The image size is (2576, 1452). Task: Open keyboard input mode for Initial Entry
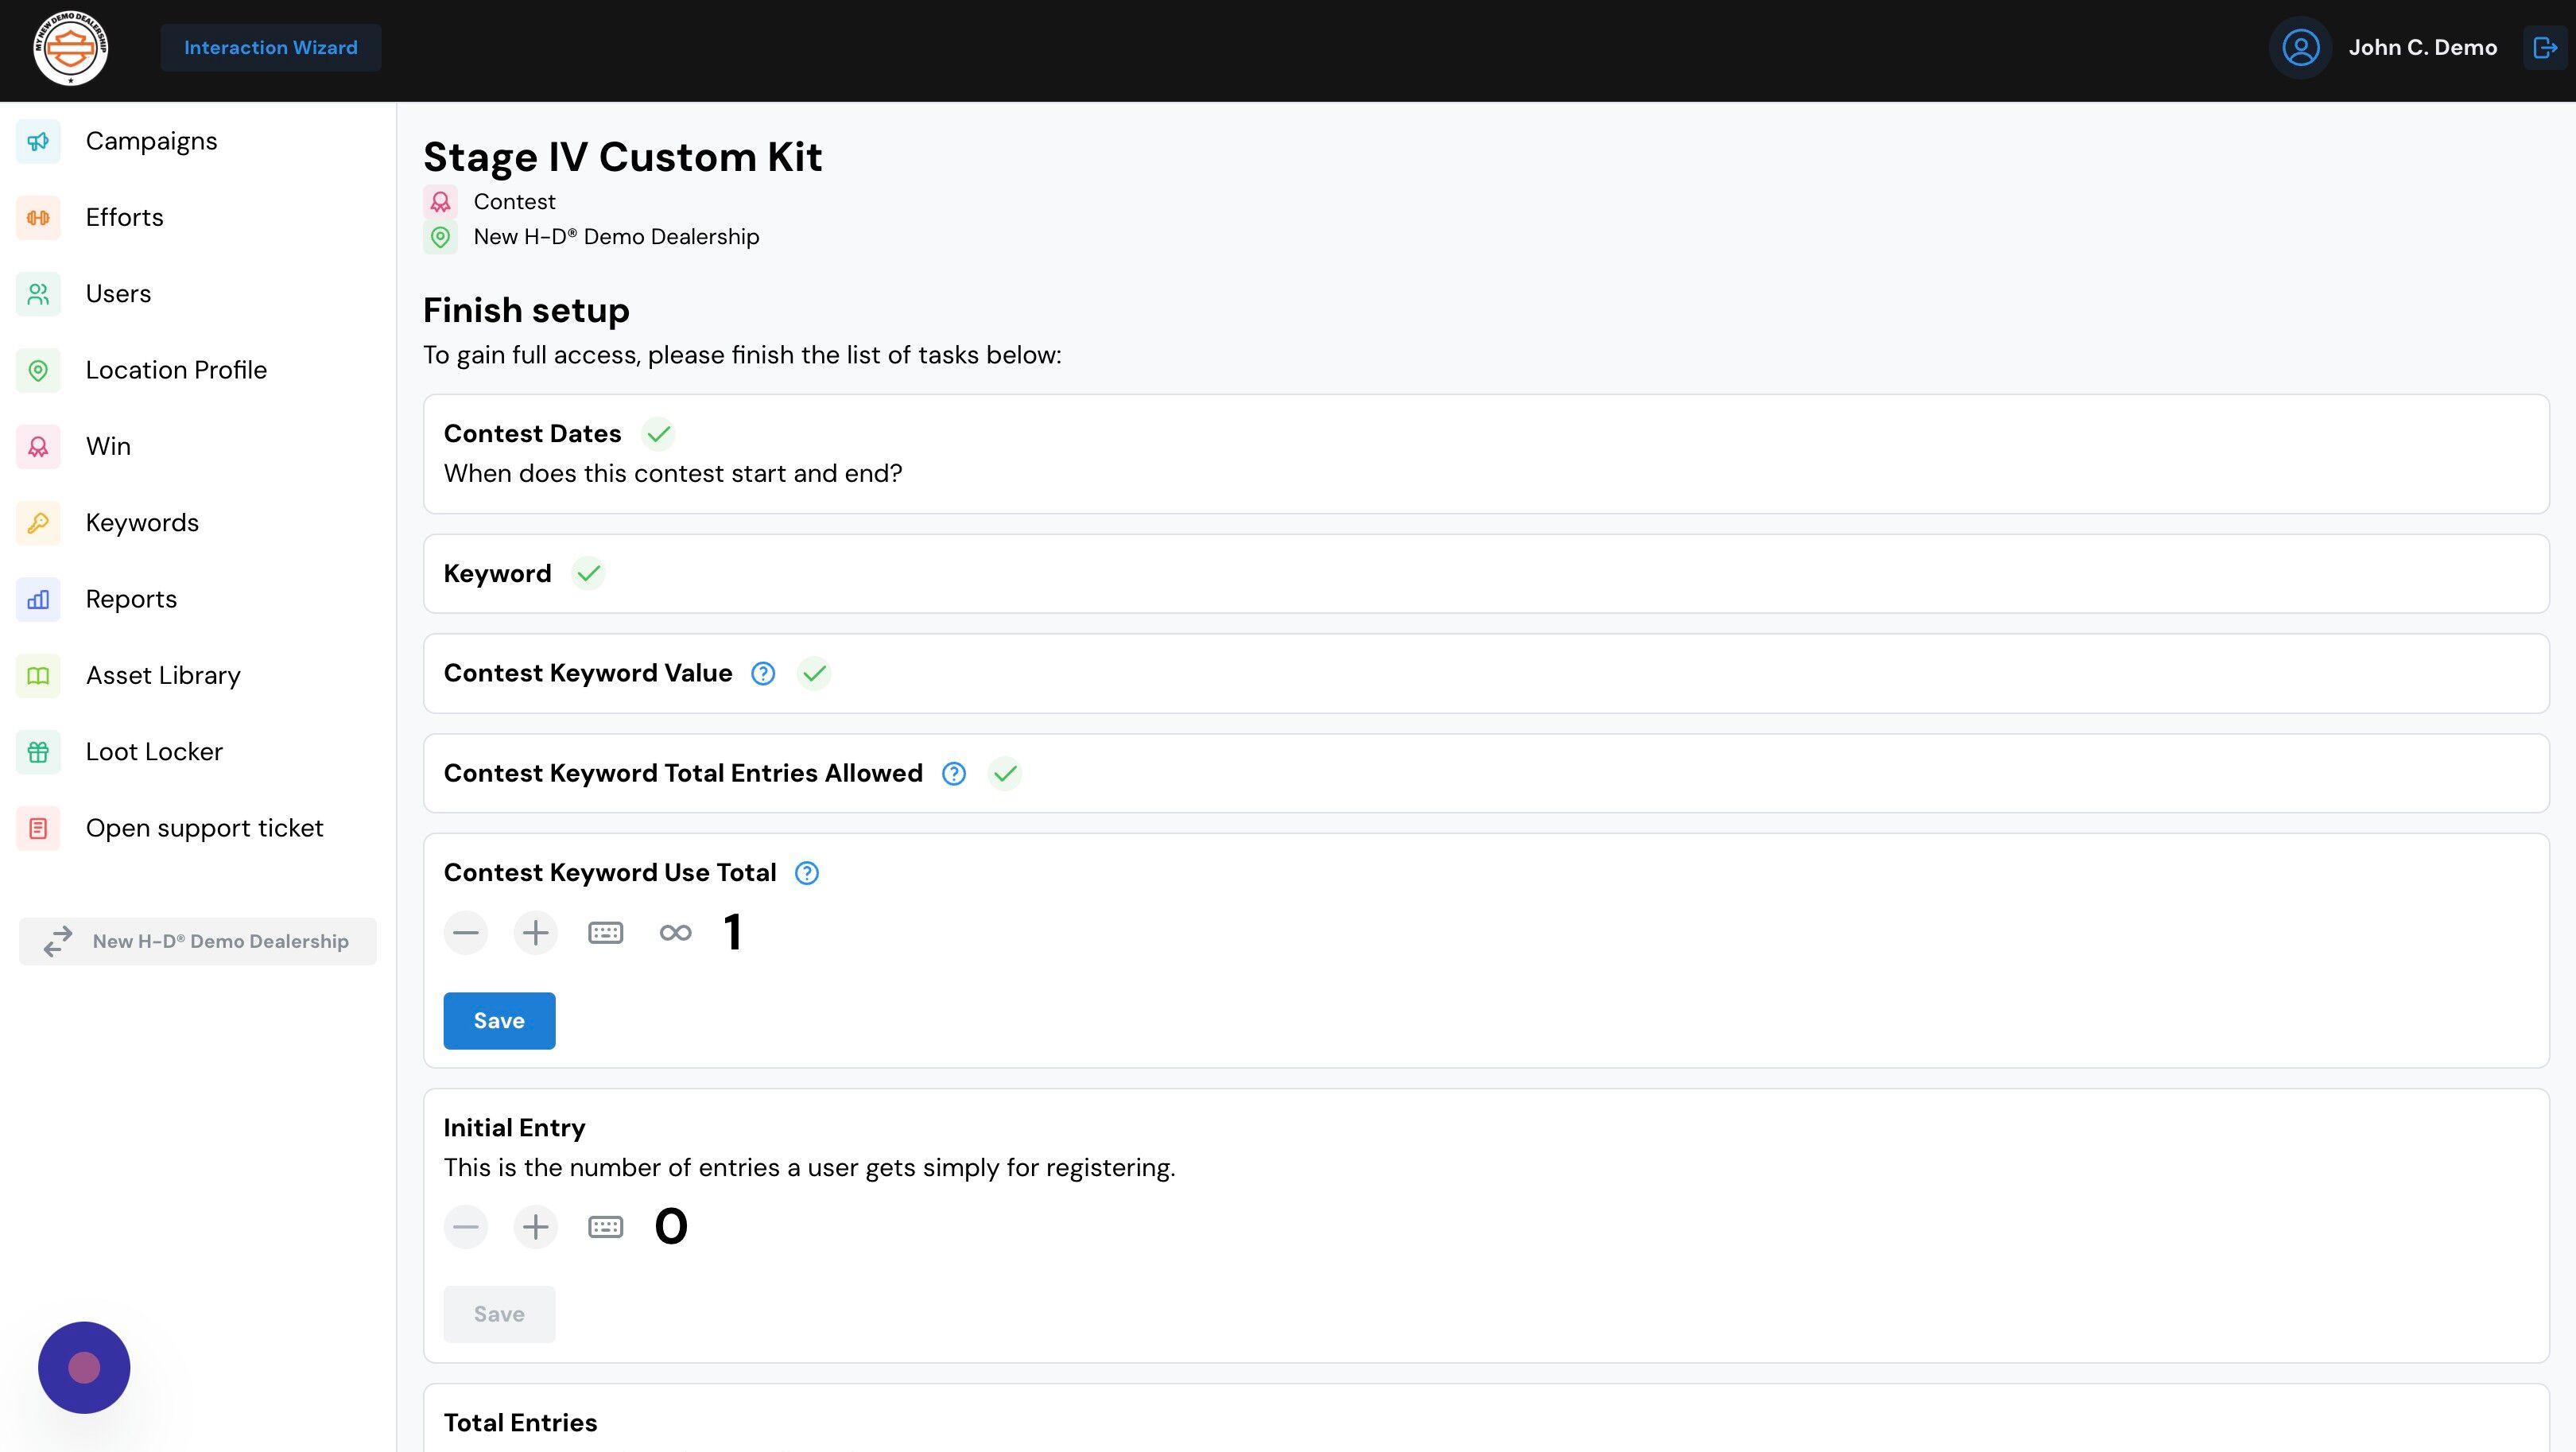605,1226
